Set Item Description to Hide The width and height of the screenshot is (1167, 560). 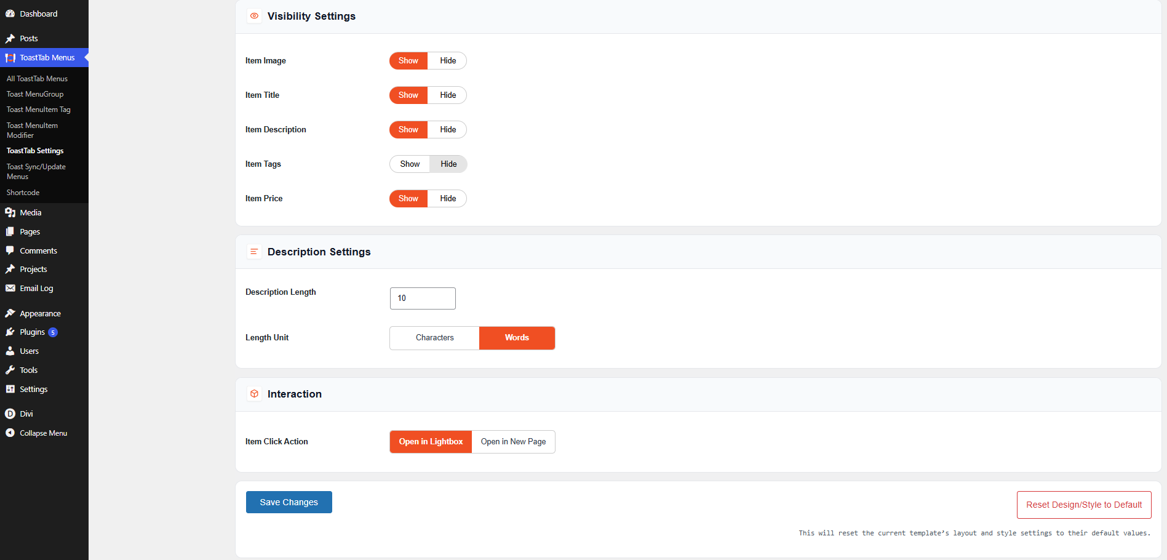[448, 130]
